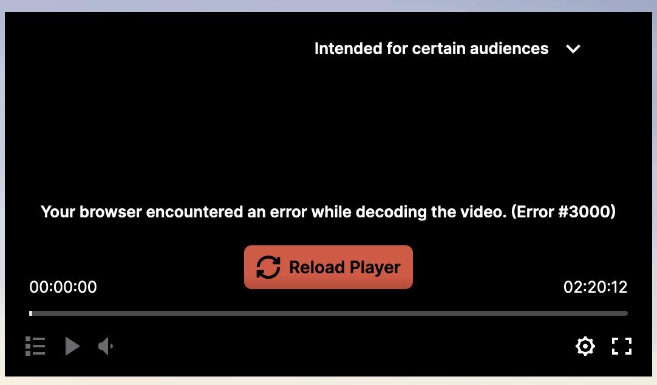The width and height of the screenshot is (657, 385).
Task: Select the playhead handle at bar start
Action: pos(30,313)
